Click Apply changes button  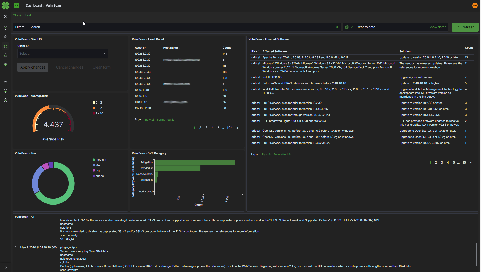pyautogui.click(x=33, y=67)
